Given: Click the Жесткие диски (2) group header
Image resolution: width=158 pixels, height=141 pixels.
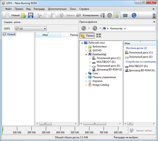Looking at the screenshot, I should (x=136, y=48).
